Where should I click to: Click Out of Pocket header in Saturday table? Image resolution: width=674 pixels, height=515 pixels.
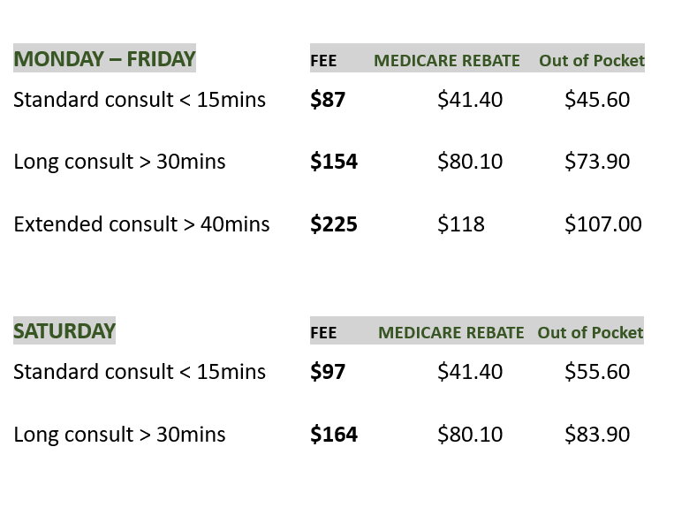[590, 332]
